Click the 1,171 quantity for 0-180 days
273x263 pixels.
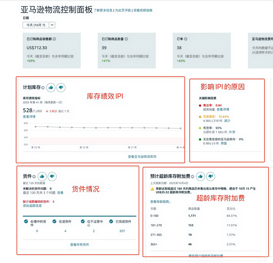tap(192, 216)
